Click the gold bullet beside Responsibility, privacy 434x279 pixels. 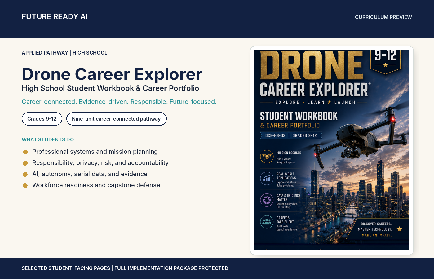pyautogui.click(x=25, y=163)
